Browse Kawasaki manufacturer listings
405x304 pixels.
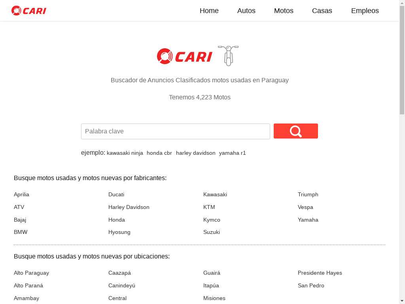[215, 194]
